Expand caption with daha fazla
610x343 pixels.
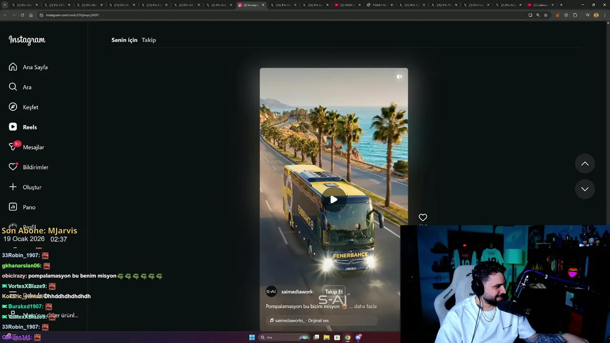tap(365, 306)
